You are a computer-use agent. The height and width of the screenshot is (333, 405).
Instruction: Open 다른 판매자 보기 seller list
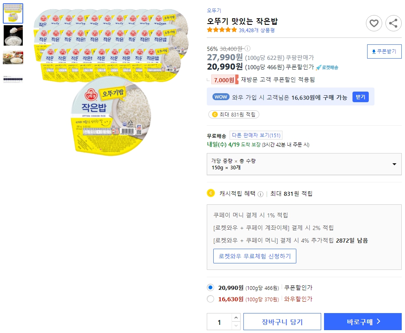click(256, 135)
